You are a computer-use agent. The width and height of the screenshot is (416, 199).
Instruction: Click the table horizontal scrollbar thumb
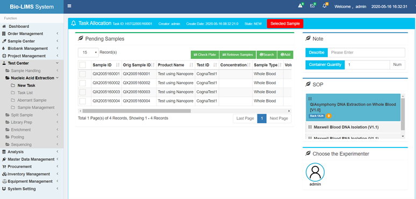(137, 111)
